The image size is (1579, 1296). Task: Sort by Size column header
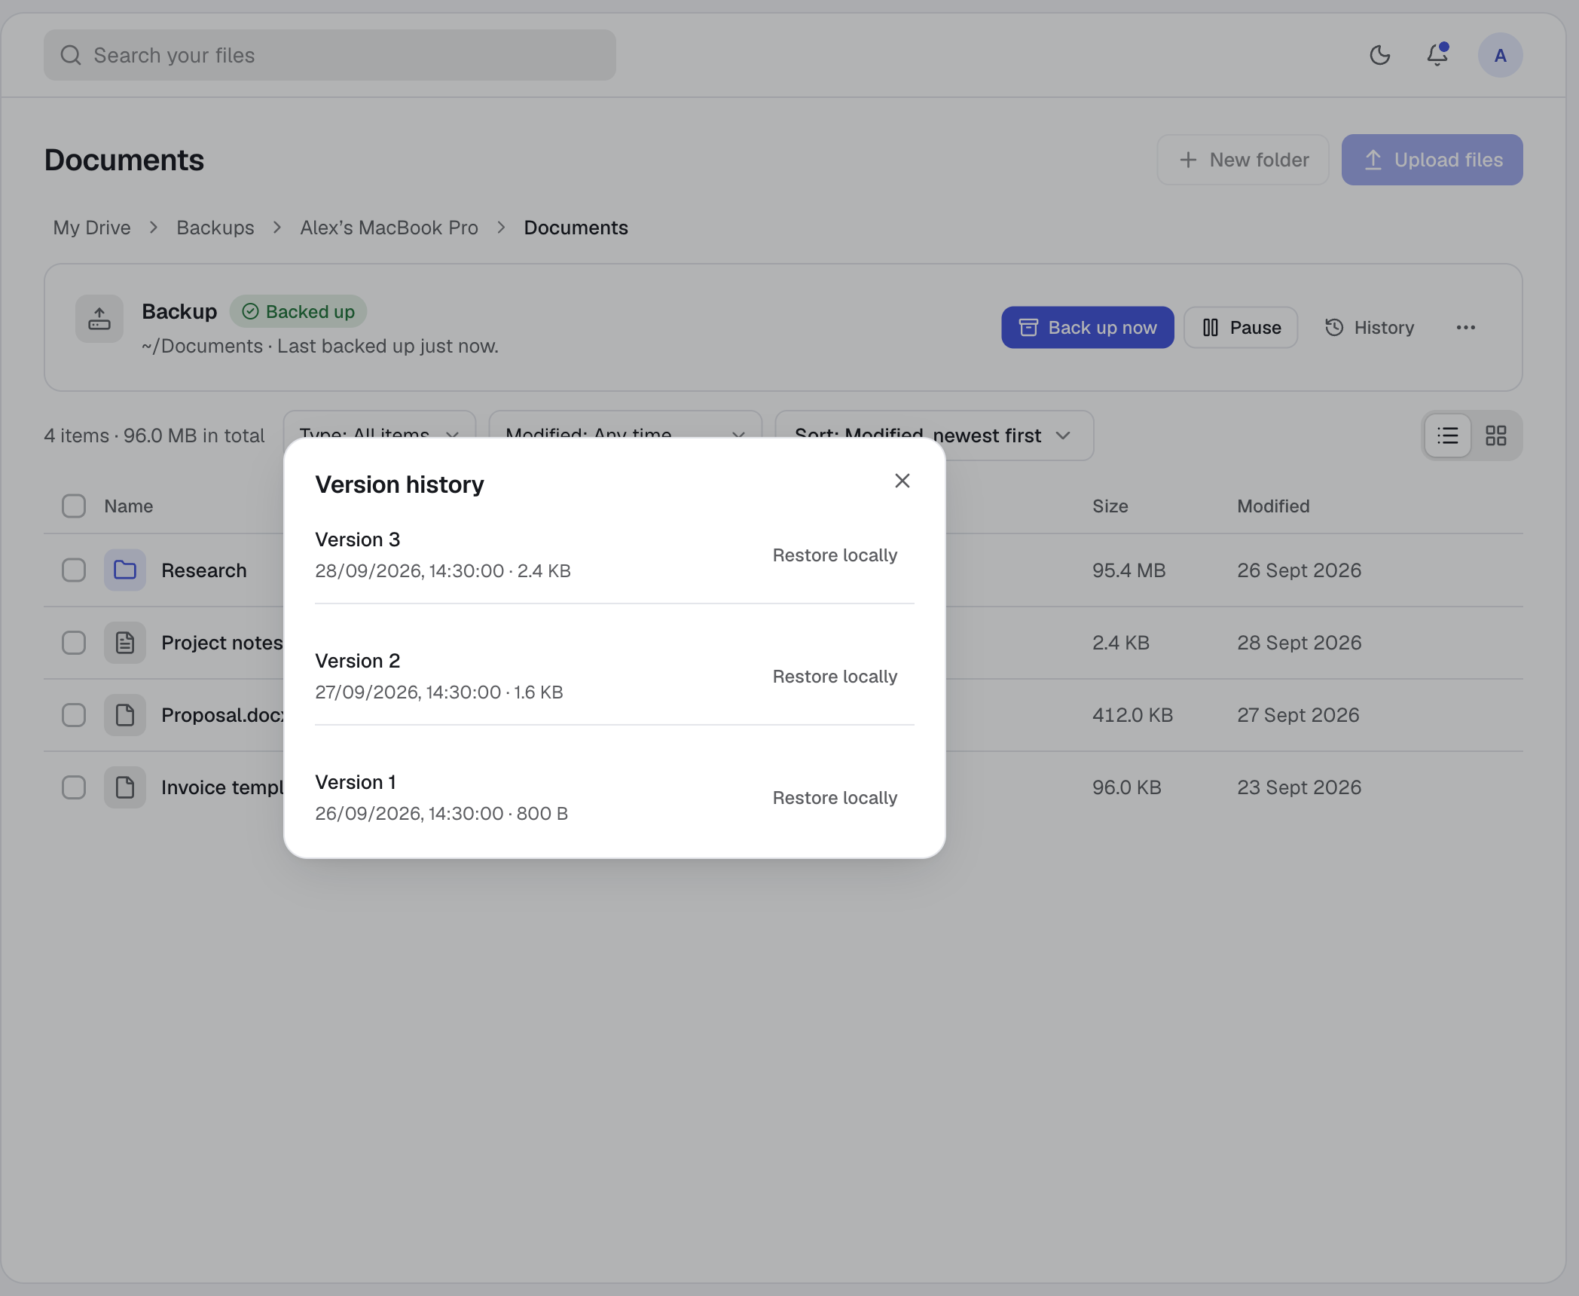1110,506
